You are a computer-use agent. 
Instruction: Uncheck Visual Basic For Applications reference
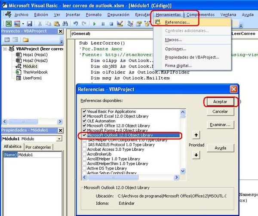click(x=84, y=111)
